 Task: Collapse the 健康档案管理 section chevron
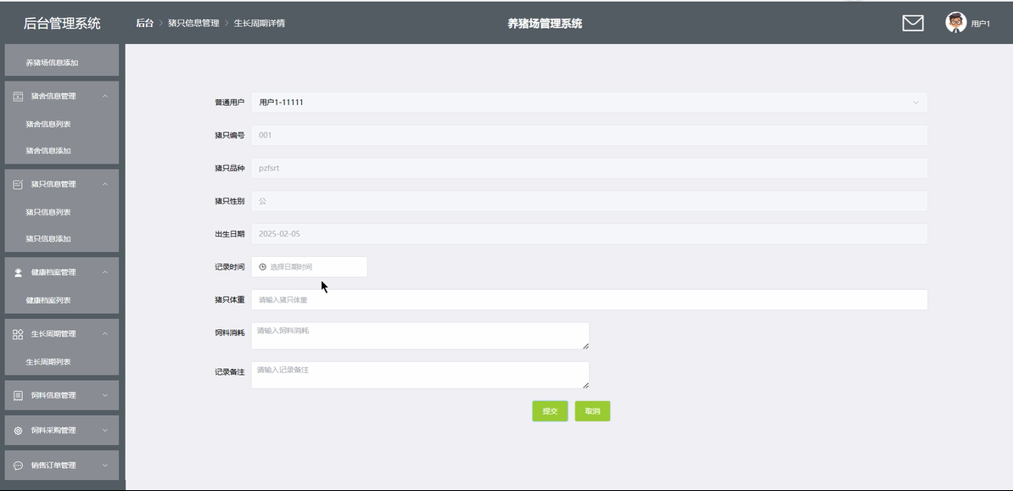[x=104, y=272]
